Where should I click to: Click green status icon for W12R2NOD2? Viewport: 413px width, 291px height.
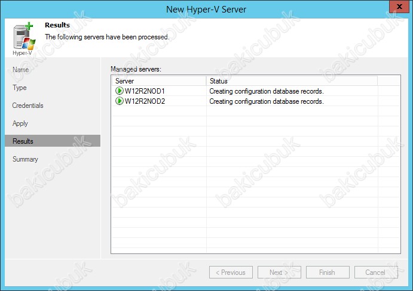point(119,101)
